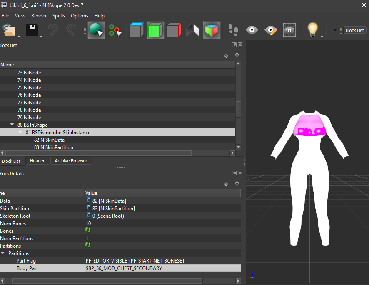Expand all rows in Block List
369x285 pixels.
pyautogui.click(x=226, y=55)
